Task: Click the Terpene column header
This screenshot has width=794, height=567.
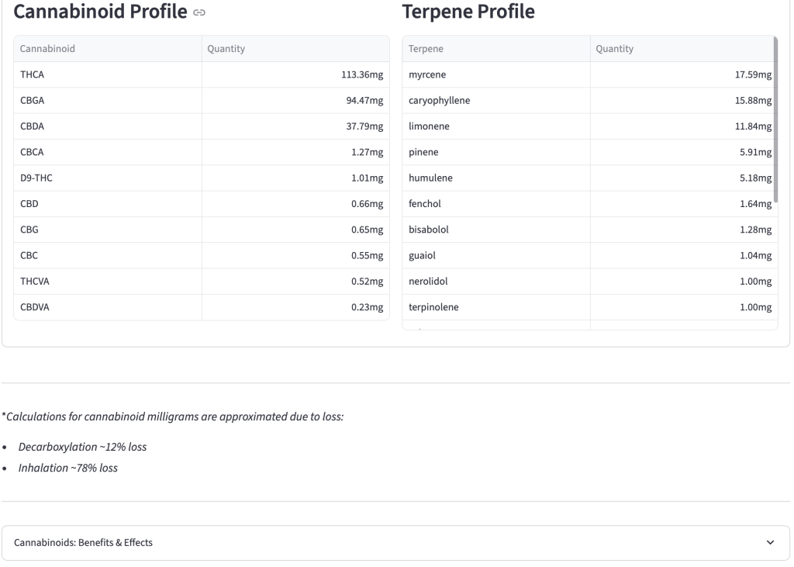Action: point(496,49)
